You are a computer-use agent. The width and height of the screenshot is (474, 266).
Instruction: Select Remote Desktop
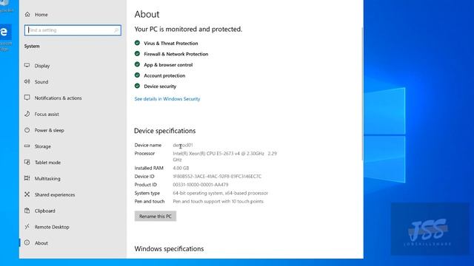[x=52, y=227]
